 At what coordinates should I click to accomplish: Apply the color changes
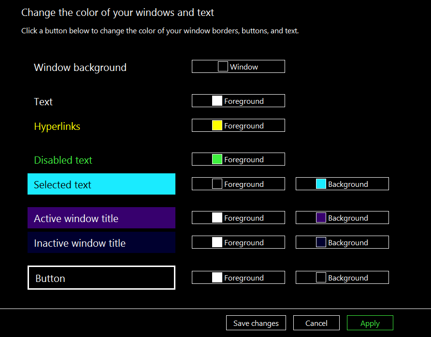point(370,323)
